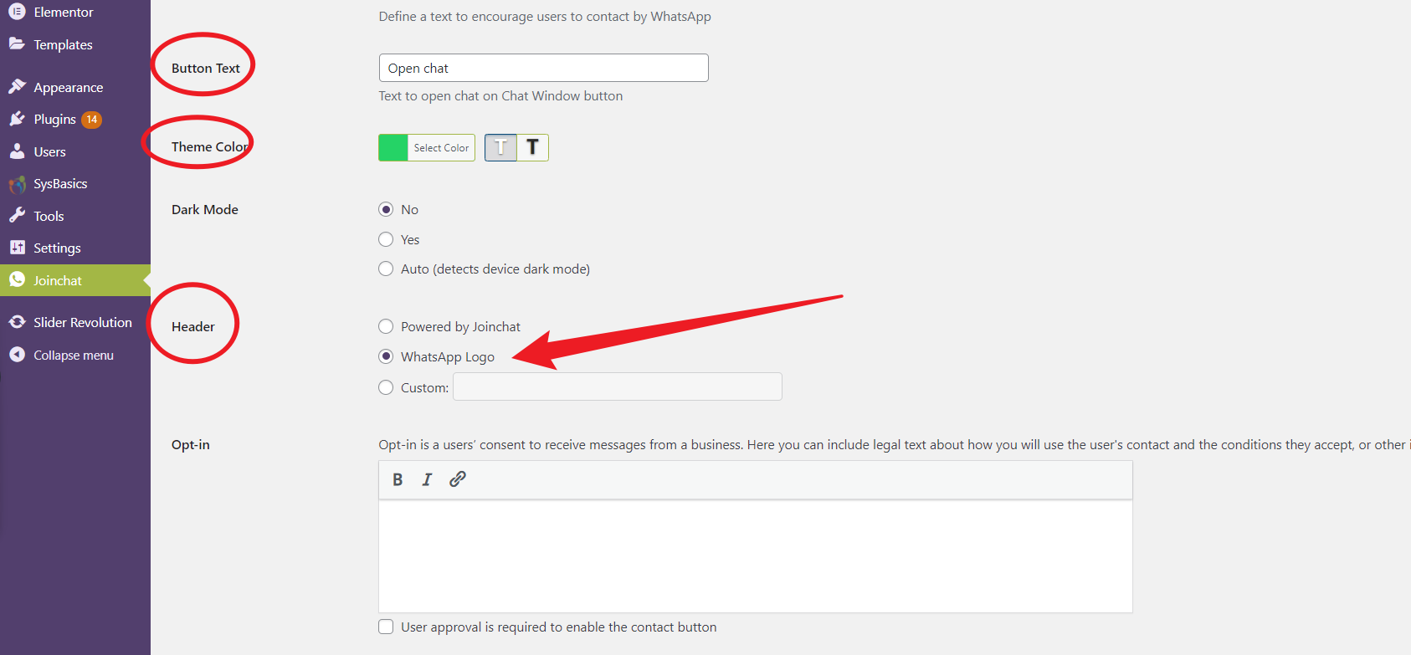The width and height of the screenshot is (1411, 655).
Task: Click the Theme Color label
Action: pyautogui.click(x=210, y=146)
